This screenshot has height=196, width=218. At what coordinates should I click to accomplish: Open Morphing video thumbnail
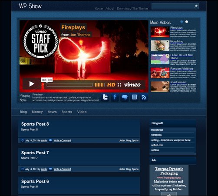click(160, 46)
